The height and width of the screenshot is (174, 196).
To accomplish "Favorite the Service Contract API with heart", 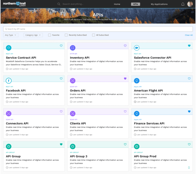I will click(61, 46).
